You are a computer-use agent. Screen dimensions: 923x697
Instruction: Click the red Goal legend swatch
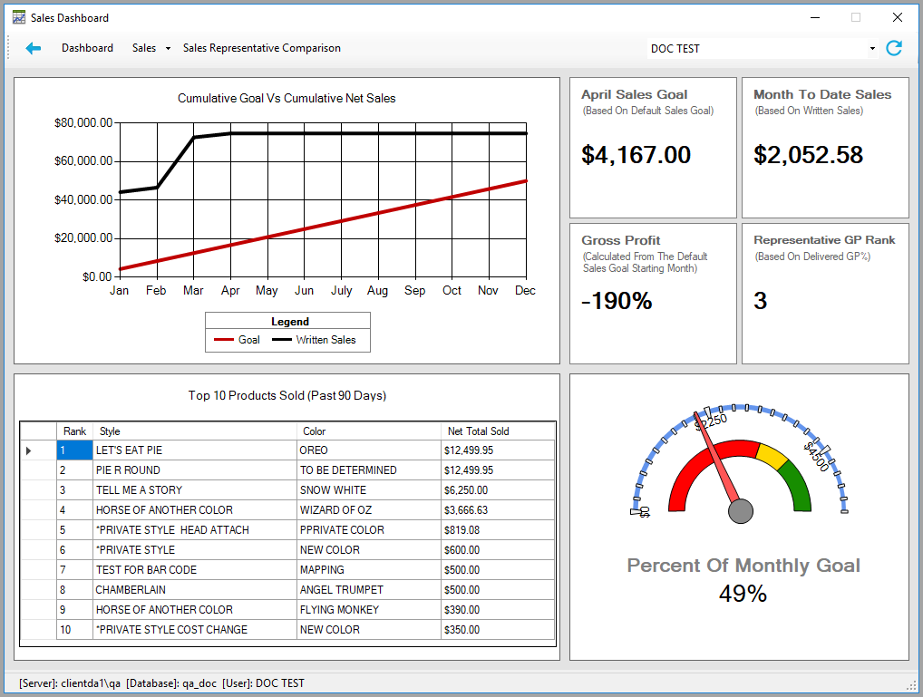[x=224, y=340]
